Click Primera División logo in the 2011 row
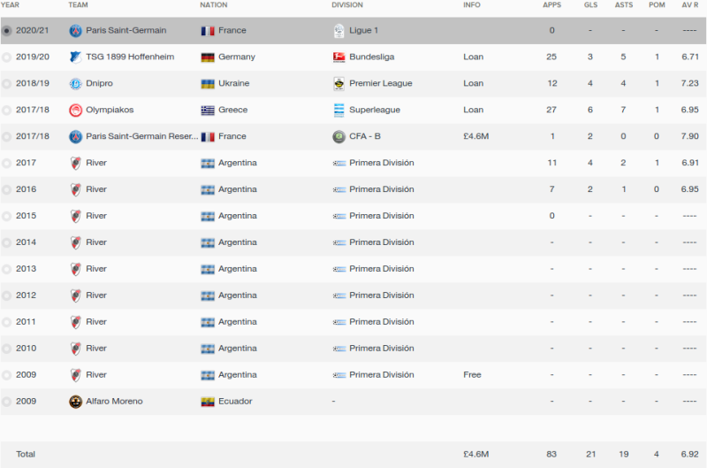Image resolution: width=707 pixels, height=468 pixels. pos(339,322)
